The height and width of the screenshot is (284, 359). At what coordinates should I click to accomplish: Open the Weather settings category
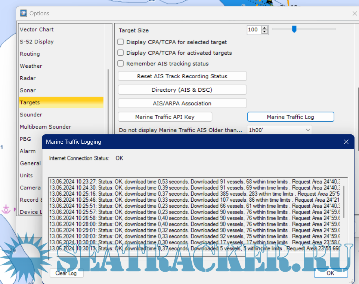31,66
